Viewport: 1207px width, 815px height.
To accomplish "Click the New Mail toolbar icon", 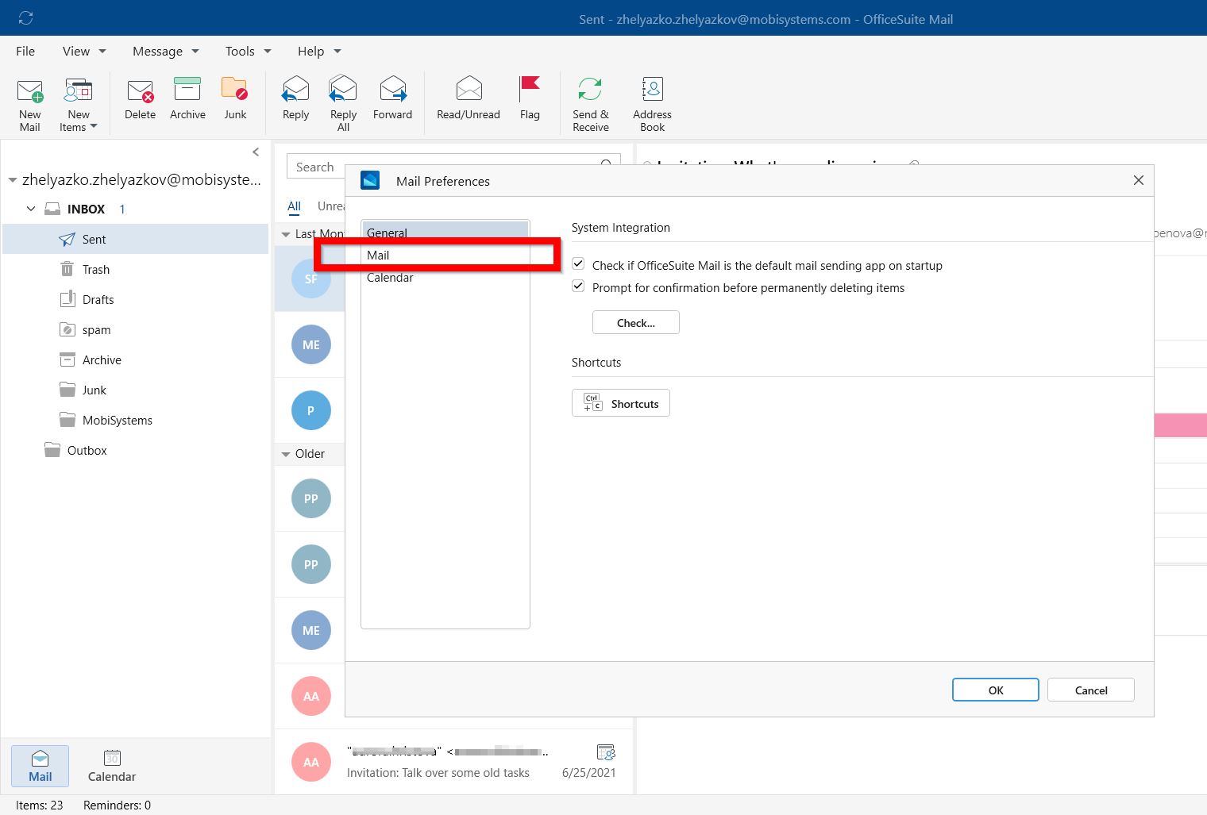I will tap(29, 90).
